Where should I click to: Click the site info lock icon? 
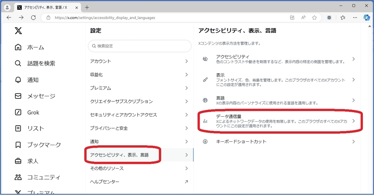tap(48, 17)
